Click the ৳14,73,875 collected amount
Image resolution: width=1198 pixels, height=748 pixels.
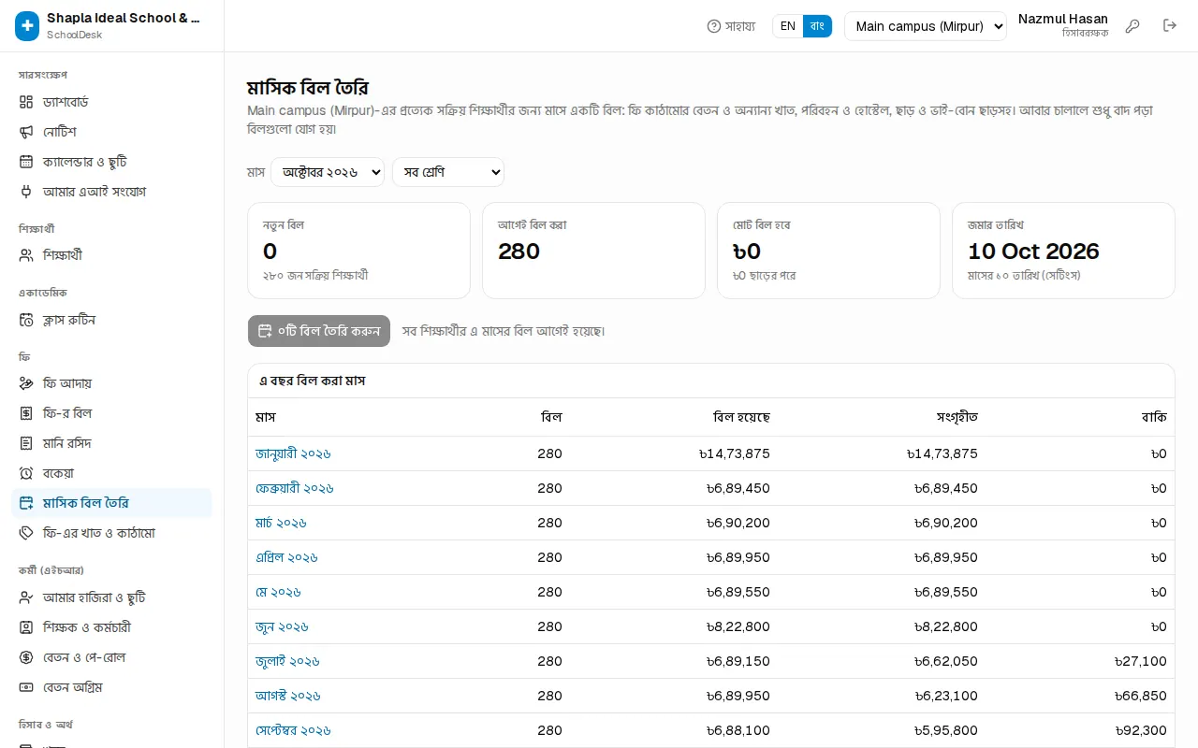tap(942, 453)
